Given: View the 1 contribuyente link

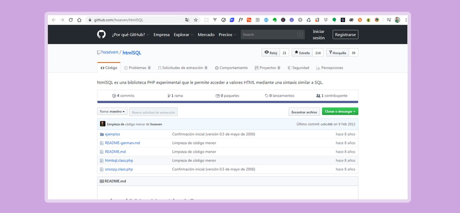Looking at the screenshot, I should point(332,96).
